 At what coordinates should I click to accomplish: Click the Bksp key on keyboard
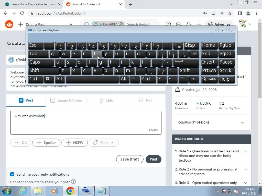pos(191,46)
